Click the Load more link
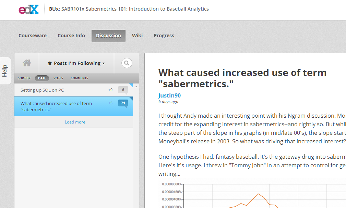Image resolution: width=346 pixels, height=208 pixels. point(75,122)
